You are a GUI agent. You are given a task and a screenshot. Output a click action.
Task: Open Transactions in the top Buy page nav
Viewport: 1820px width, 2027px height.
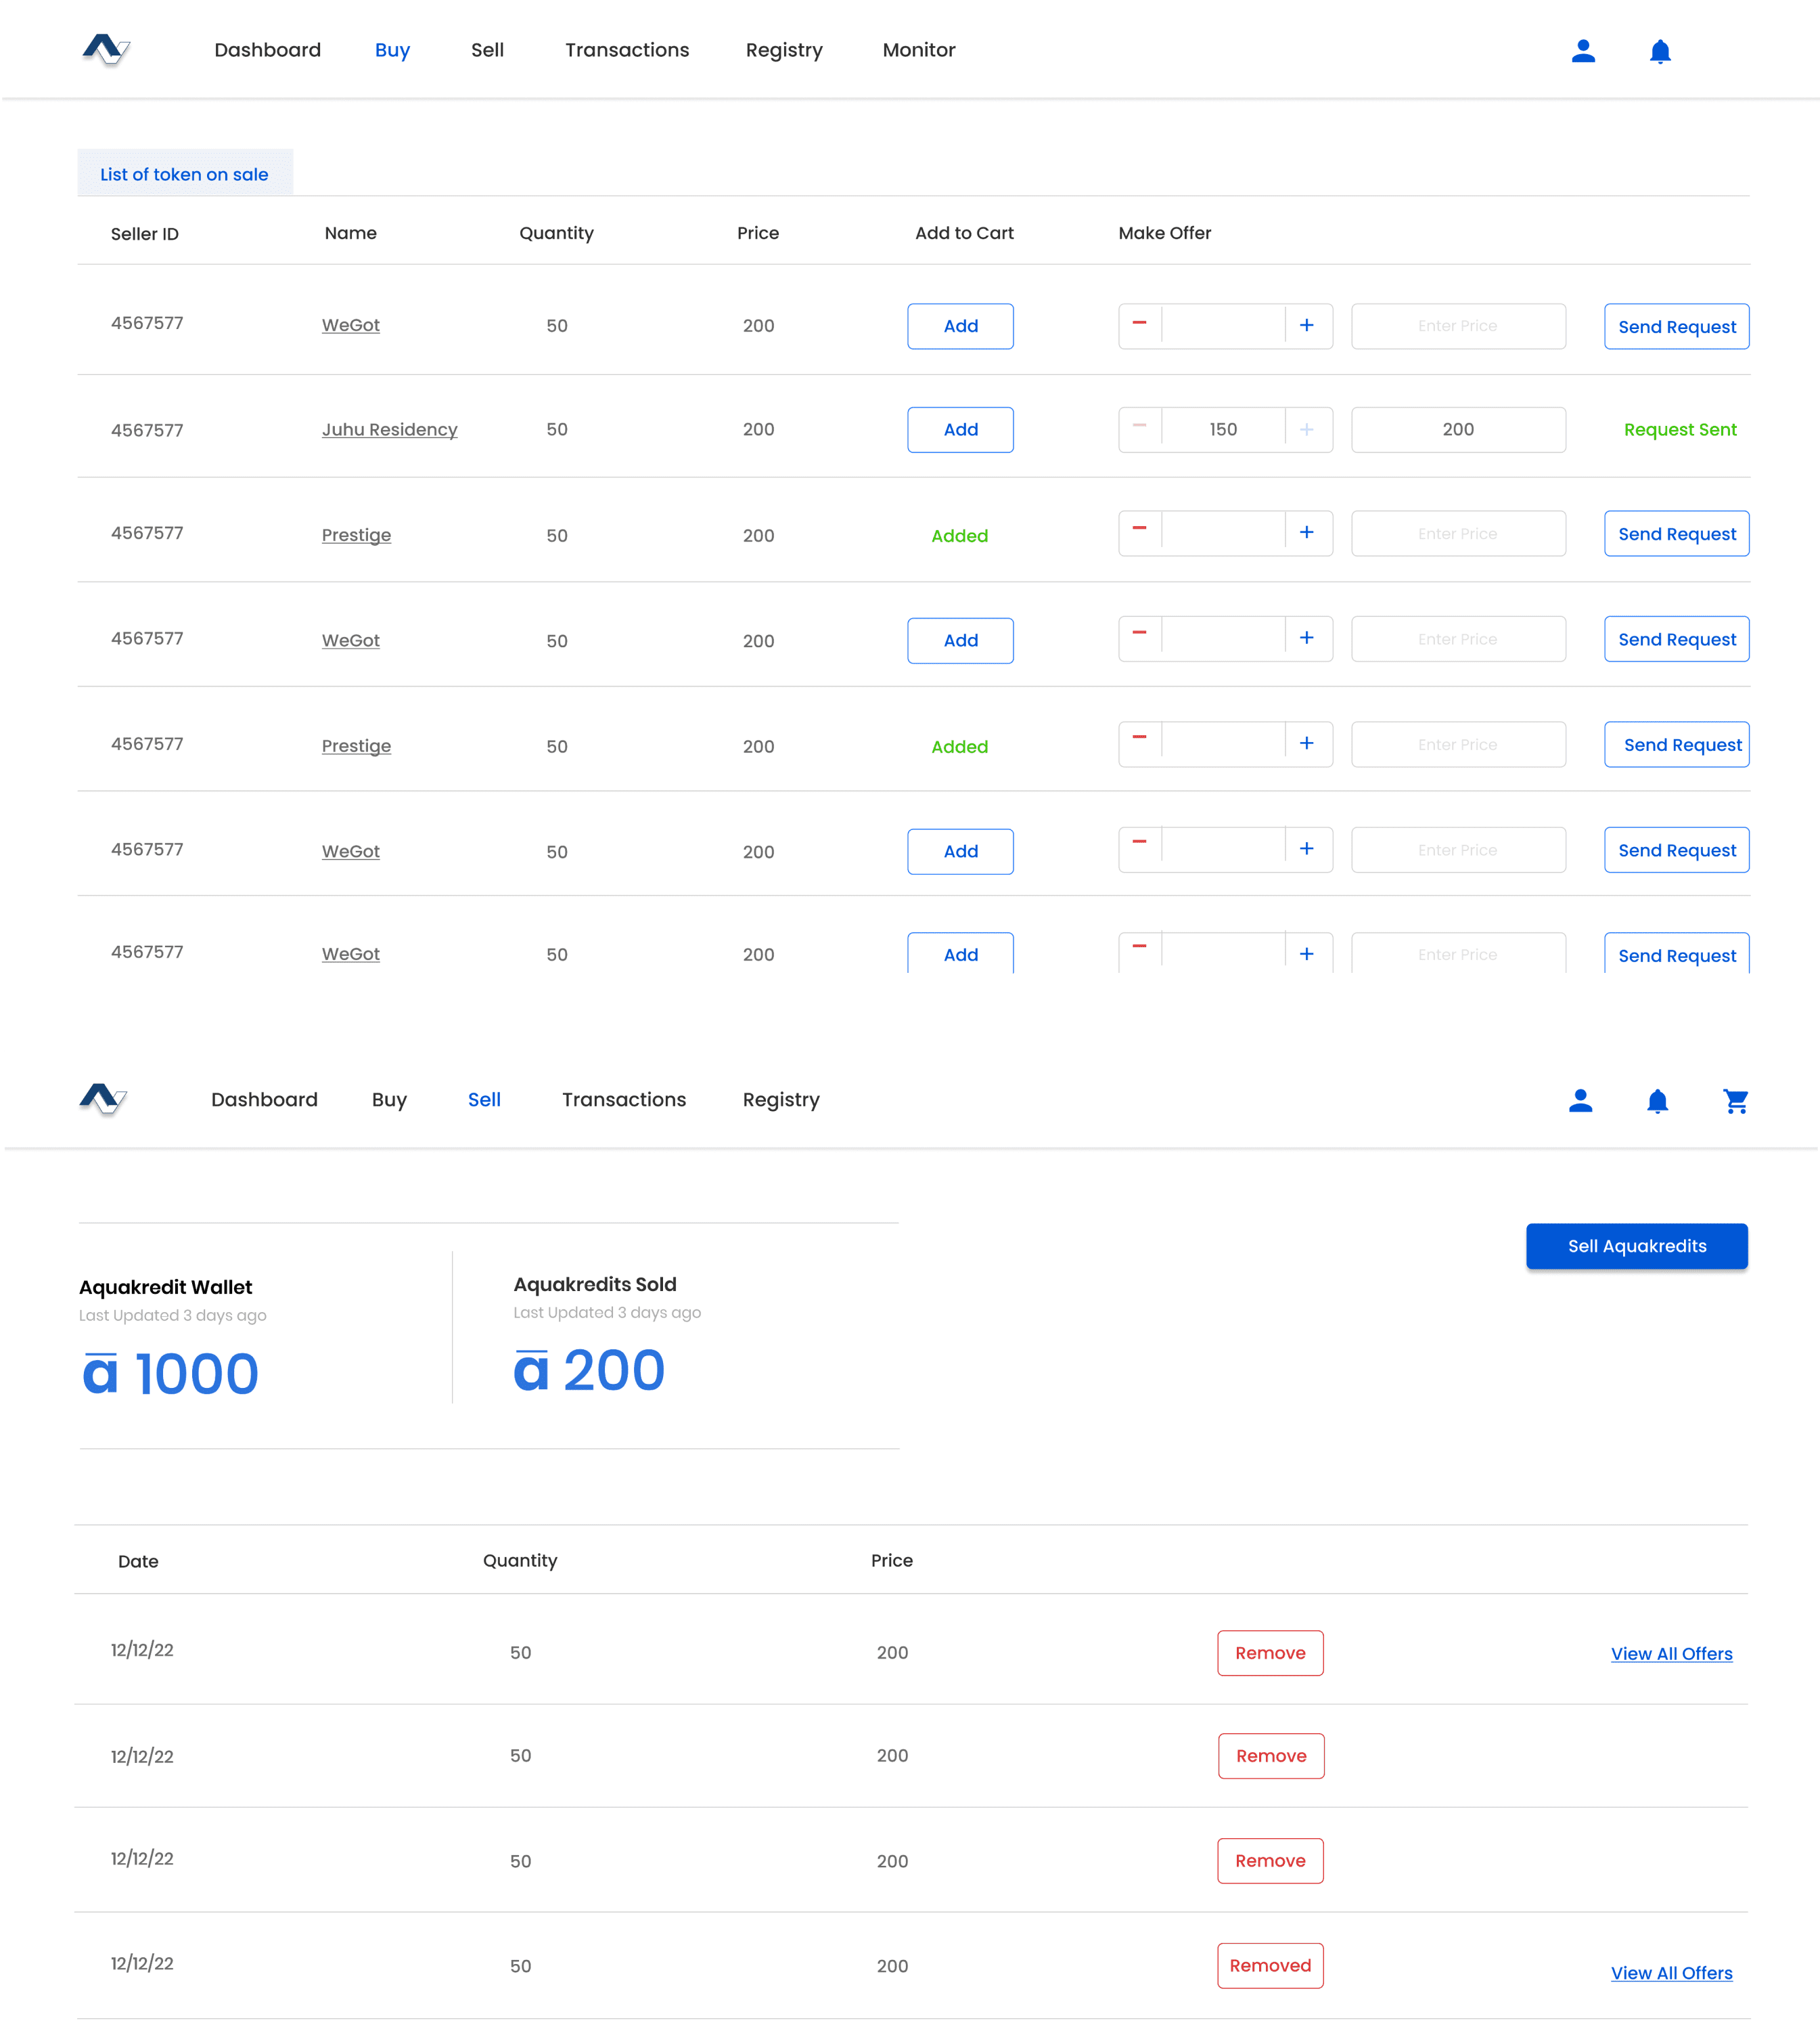click(x=626, y=50)
